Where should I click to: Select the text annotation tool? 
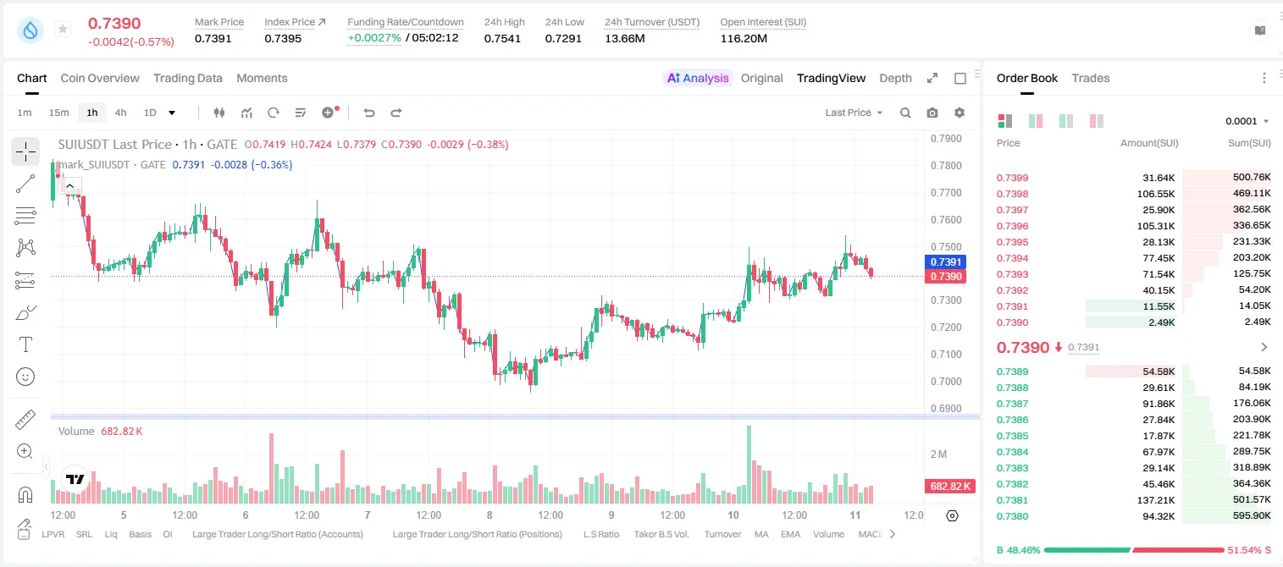click(x=25, y=344)
